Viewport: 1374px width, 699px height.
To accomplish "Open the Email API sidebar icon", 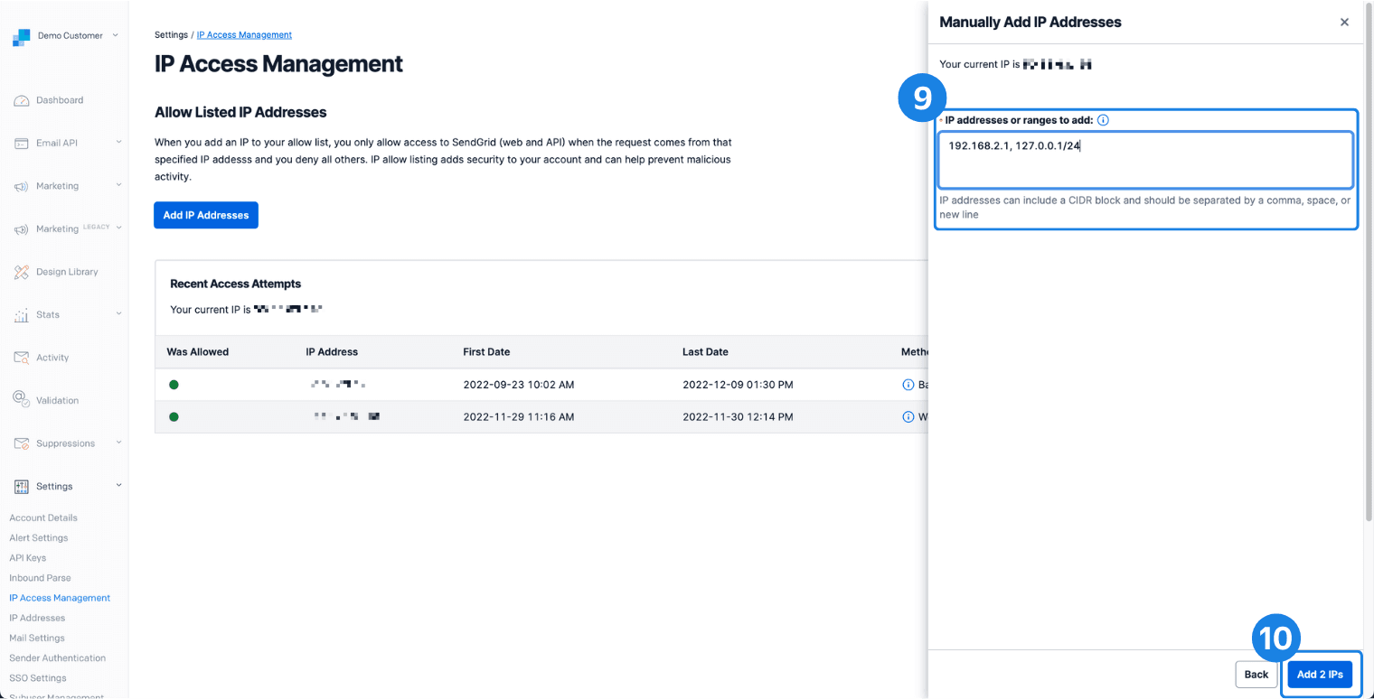I will point(23,143).
